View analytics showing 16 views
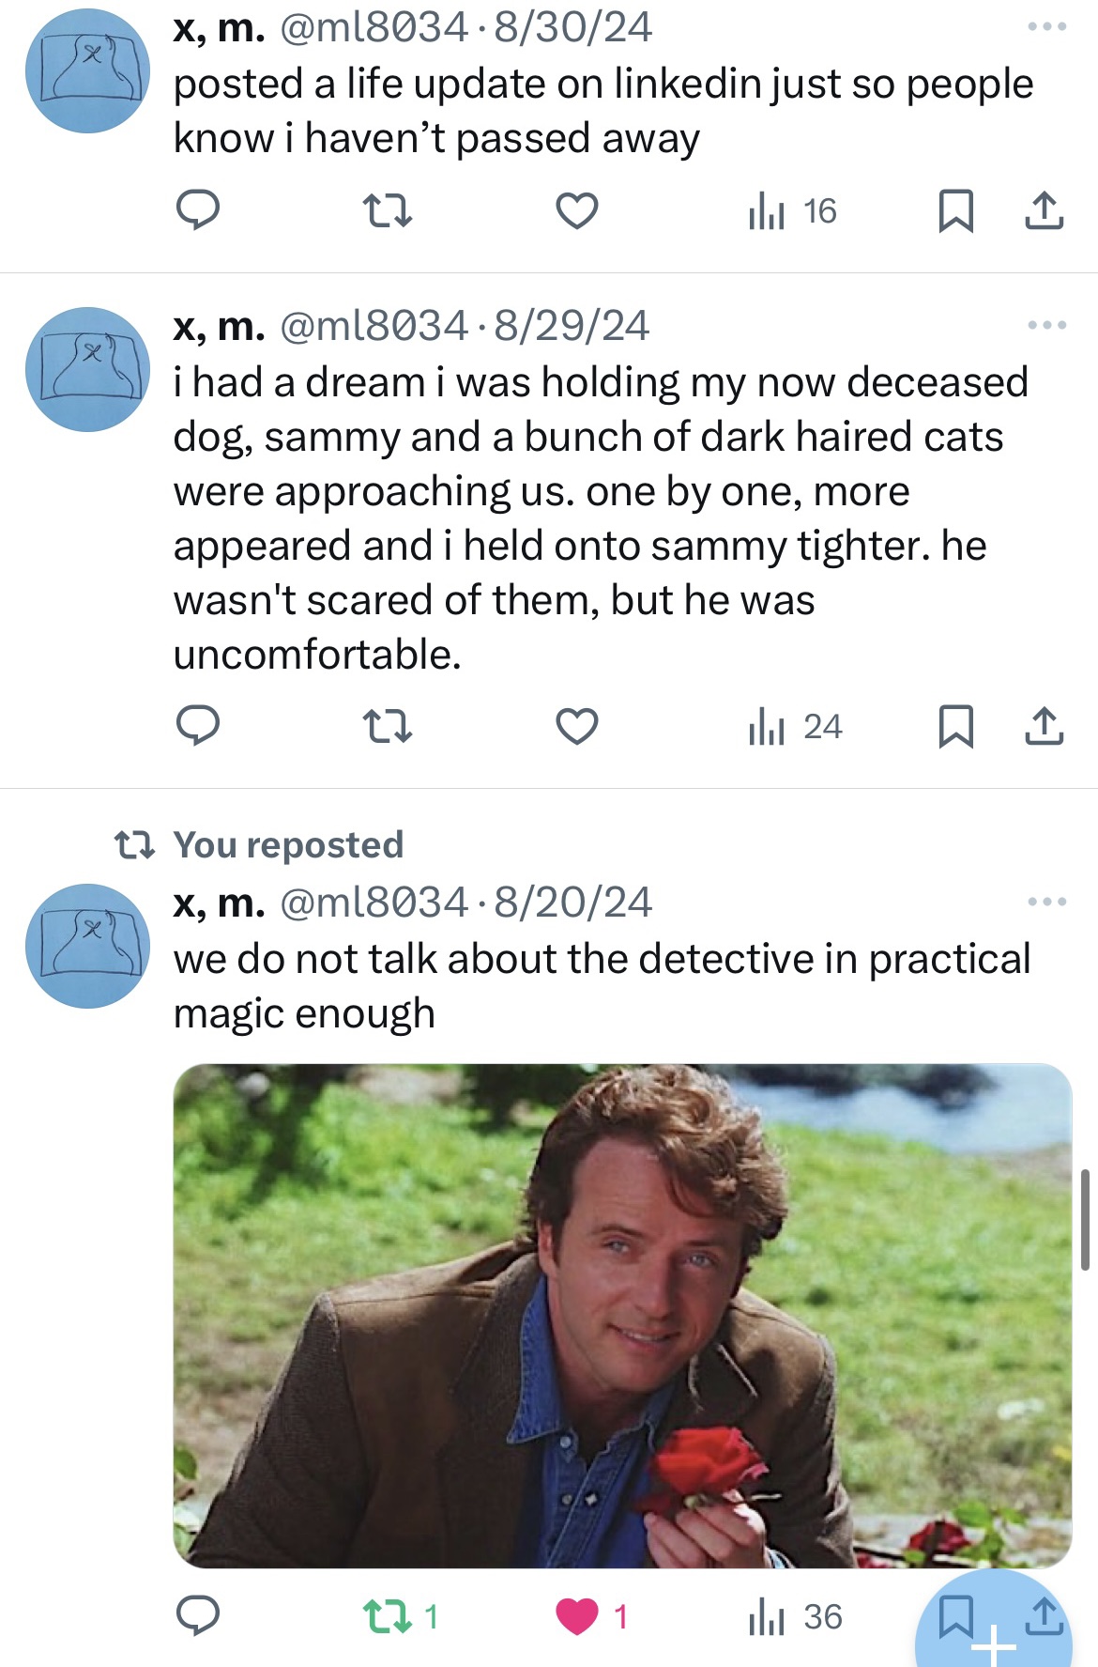 click(793, 211)
